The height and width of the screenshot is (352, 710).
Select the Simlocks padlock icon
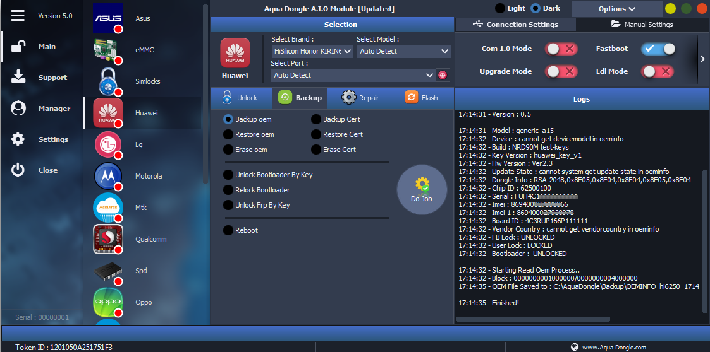click(108, 81)
